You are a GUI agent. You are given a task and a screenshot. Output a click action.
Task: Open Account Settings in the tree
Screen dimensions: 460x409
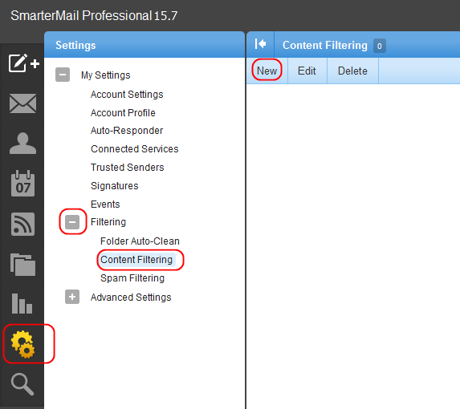pos(127,95)
